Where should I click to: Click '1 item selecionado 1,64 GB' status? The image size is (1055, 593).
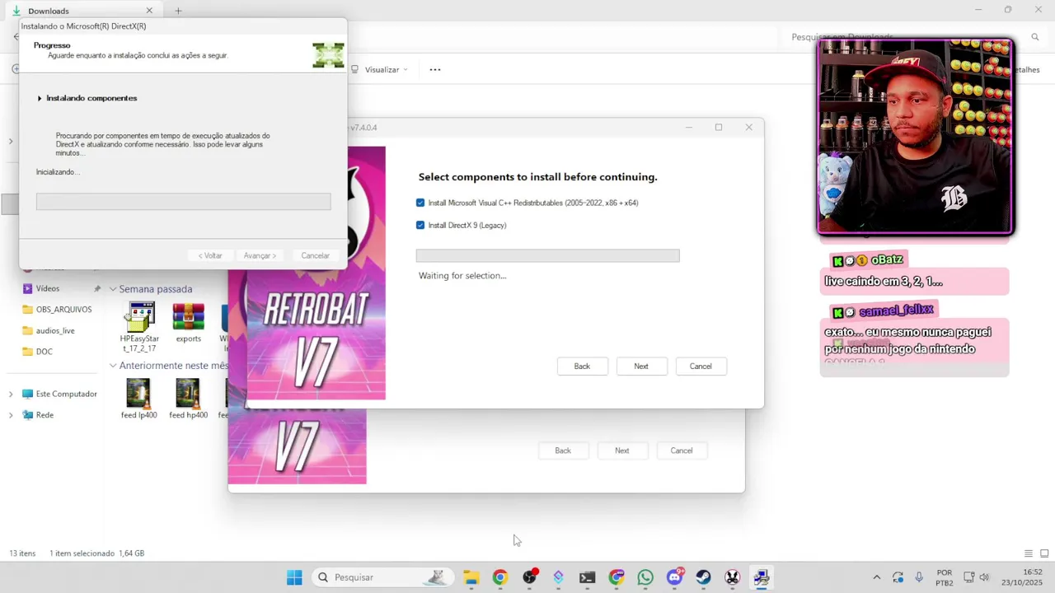pyautogui.click(x=97, y=553)
